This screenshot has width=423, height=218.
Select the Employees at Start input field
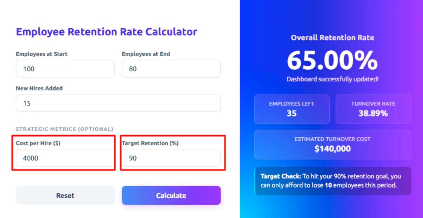[65, 69]
